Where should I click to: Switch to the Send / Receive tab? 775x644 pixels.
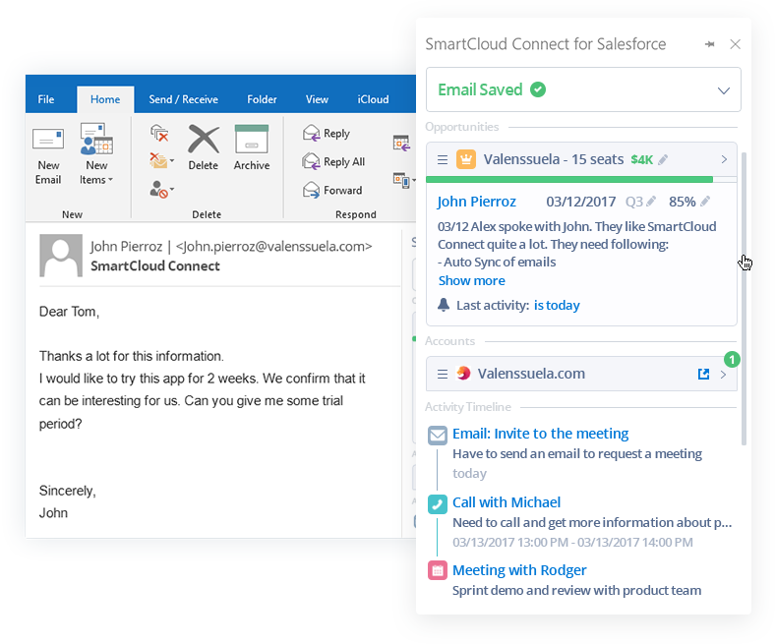(x=183, y=99)
